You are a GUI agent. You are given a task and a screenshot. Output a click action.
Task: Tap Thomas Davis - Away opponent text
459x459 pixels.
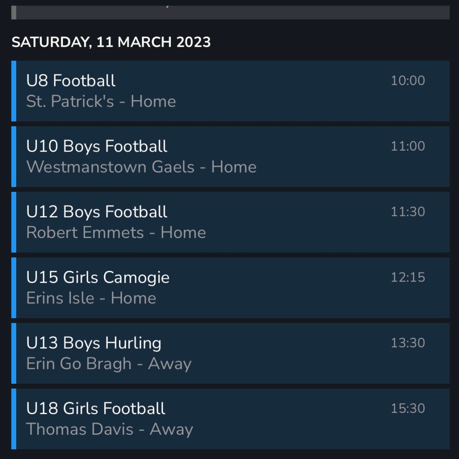pos(109,429)
